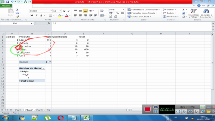Open the Windows Start button
This screenshot has height=121, width=215.
tap(6, 118)
